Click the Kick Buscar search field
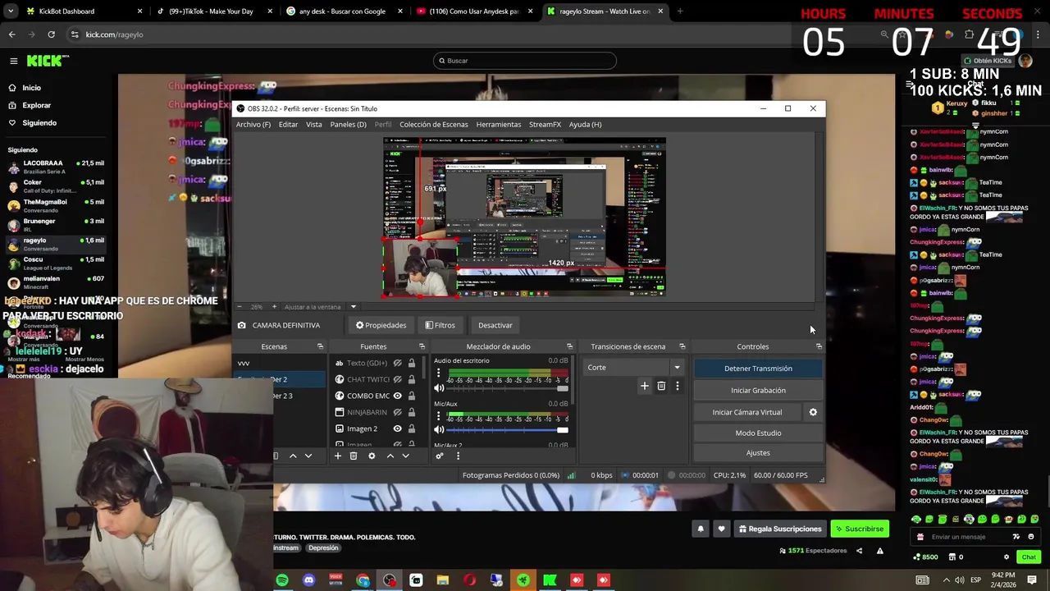The image size is (1050, 591). click(525, 61)
